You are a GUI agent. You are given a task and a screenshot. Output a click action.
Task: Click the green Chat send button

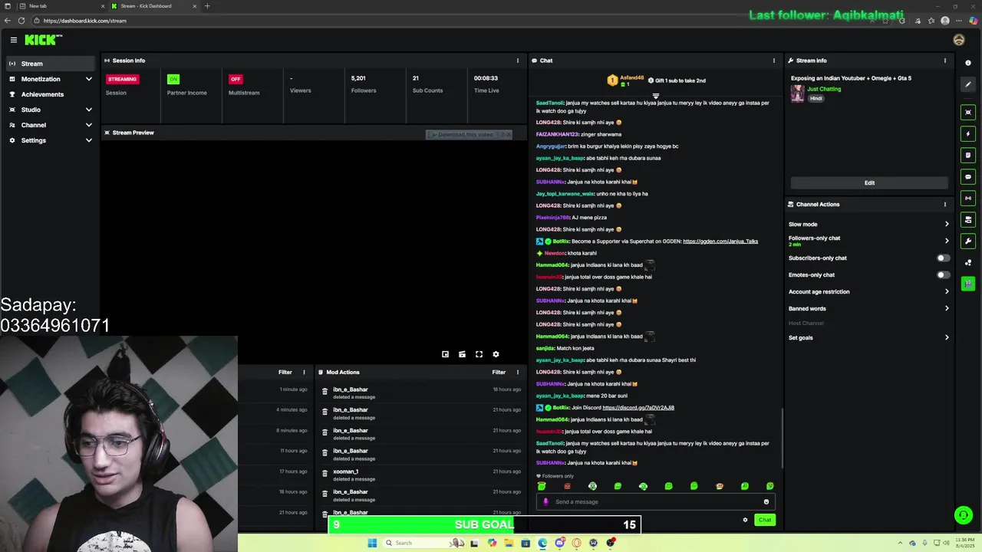[765, 520]
